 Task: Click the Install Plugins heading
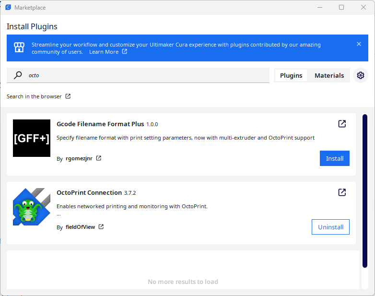[32, 26]
